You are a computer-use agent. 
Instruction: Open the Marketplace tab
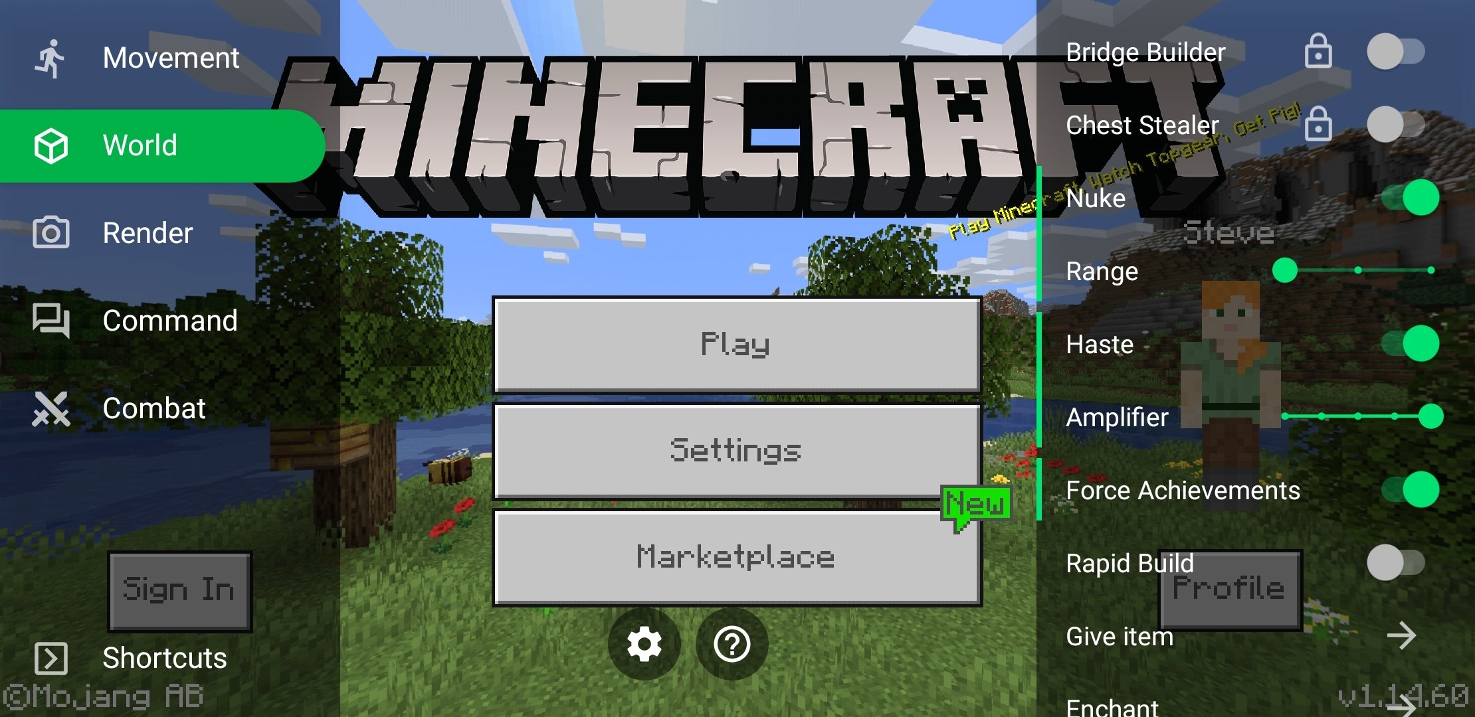737,556
